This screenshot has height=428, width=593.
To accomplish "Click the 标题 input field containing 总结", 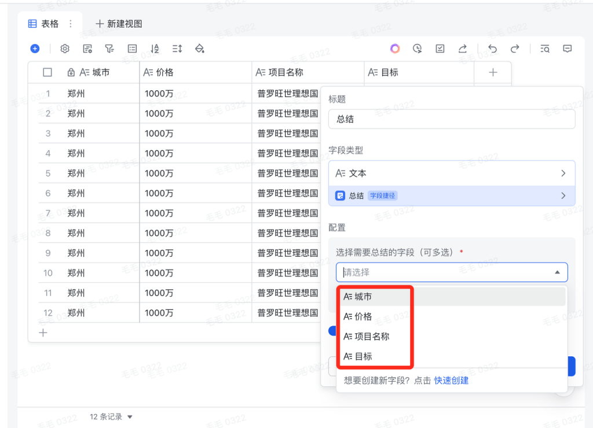I will pyautogui.click(x=452, y=119).
